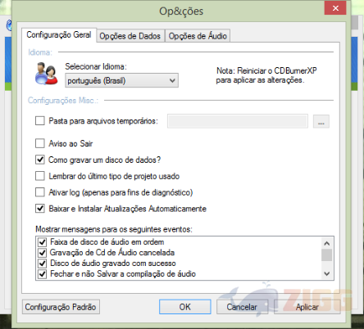Click the browse folder ellipsis button
Image resolution: width=364 pixels, height=329 pixels.
pos(321,121)
